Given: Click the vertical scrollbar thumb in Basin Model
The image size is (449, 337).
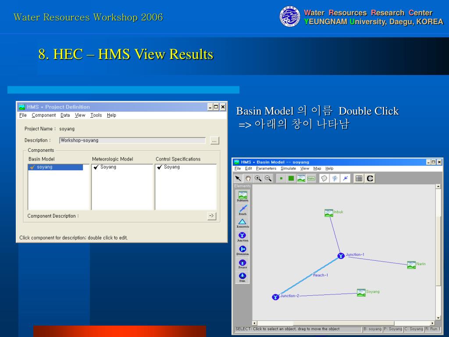Looking at the screenshot, I should click(438, 251).
